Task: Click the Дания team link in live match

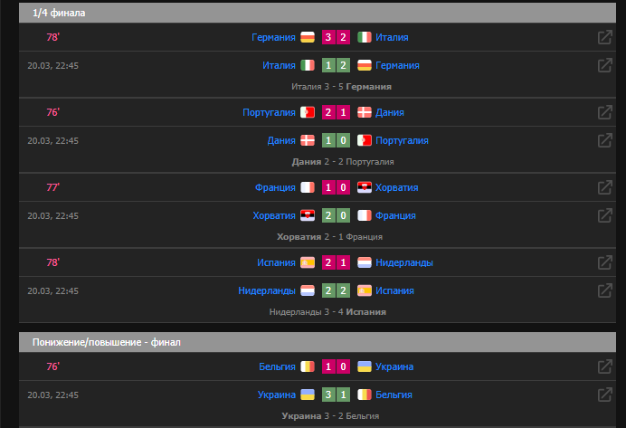Action: pos(390,112)
